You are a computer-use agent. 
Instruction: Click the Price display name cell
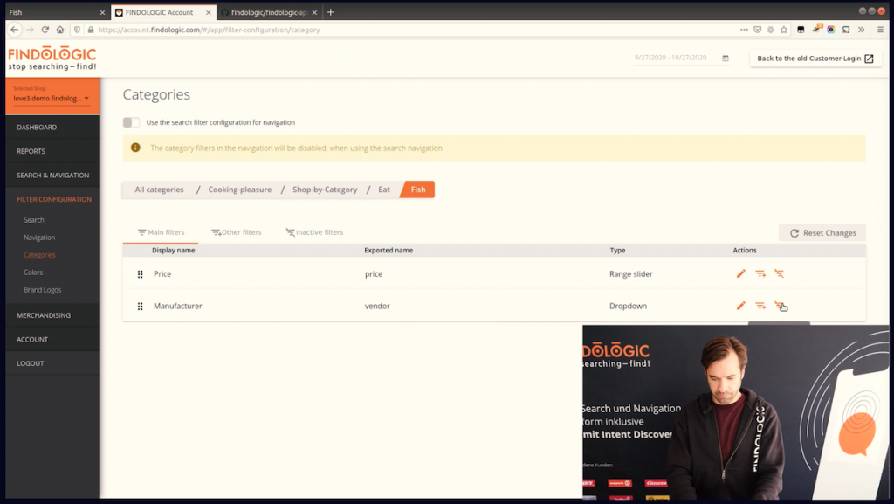[162, 273]
